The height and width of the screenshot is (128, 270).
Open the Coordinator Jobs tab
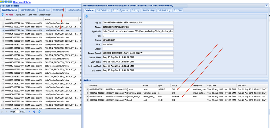28,10
